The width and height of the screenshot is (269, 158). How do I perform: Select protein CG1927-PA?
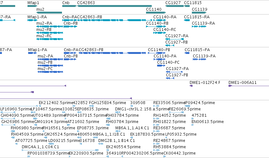177,69
